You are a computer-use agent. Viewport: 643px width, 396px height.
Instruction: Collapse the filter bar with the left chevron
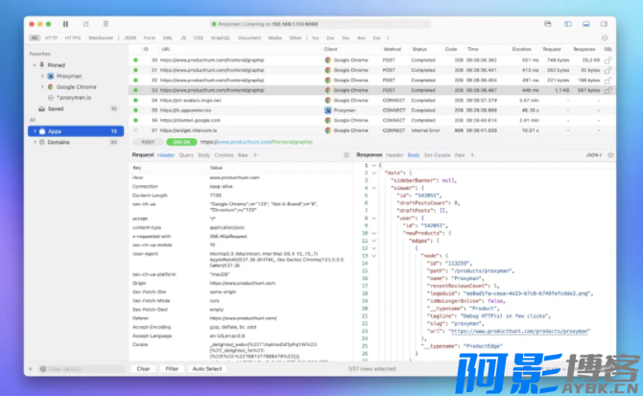pos(388,38)
